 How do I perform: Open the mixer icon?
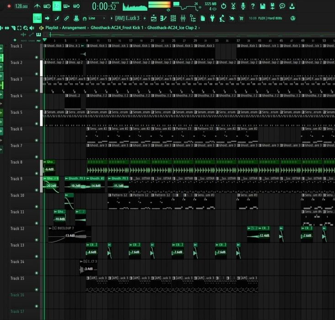pos(183,18)
